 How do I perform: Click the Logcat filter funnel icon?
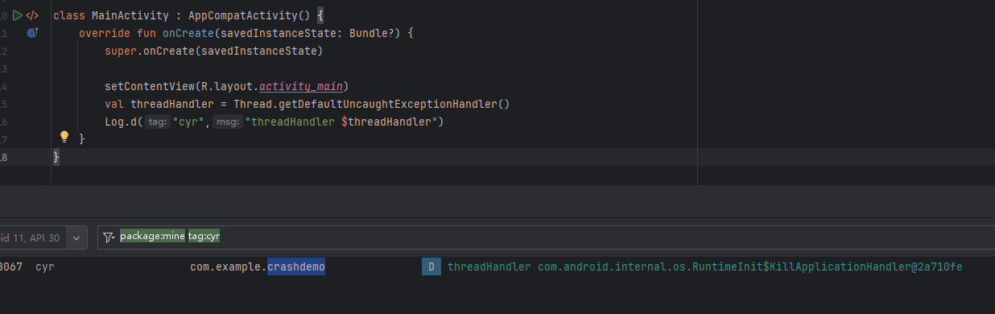pyautogui.click(x=109, y=237)
